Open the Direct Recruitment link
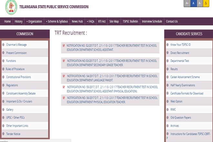Image resolution: width=213 pixels, height=142 pixels. coord(180,53)
